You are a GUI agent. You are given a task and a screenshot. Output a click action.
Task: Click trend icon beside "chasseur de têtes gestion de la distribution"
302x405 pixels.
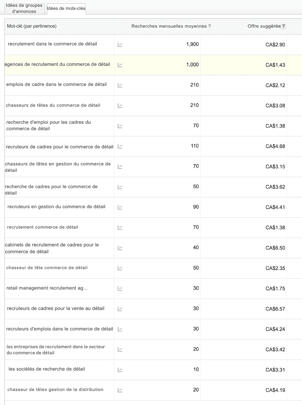point(120,390)
